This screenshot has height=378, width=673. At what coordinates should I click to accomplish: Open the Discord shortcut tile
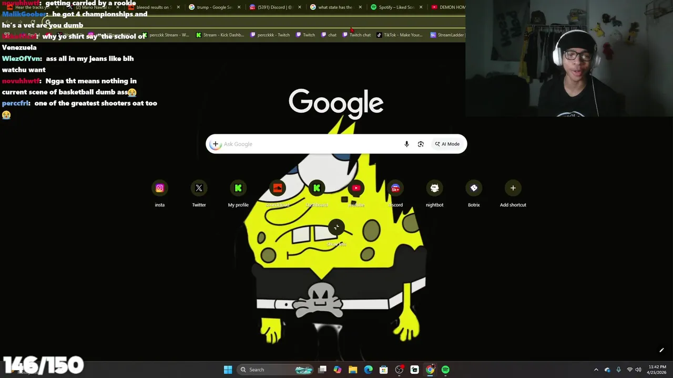395,194
